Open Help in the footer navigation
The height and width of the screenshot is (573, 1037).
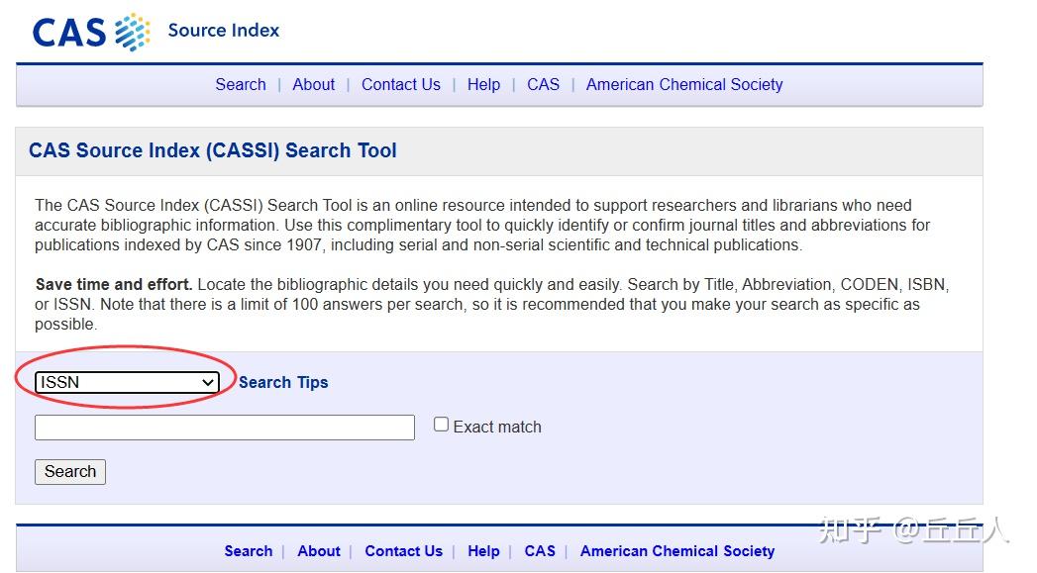(x=483, y=551)
